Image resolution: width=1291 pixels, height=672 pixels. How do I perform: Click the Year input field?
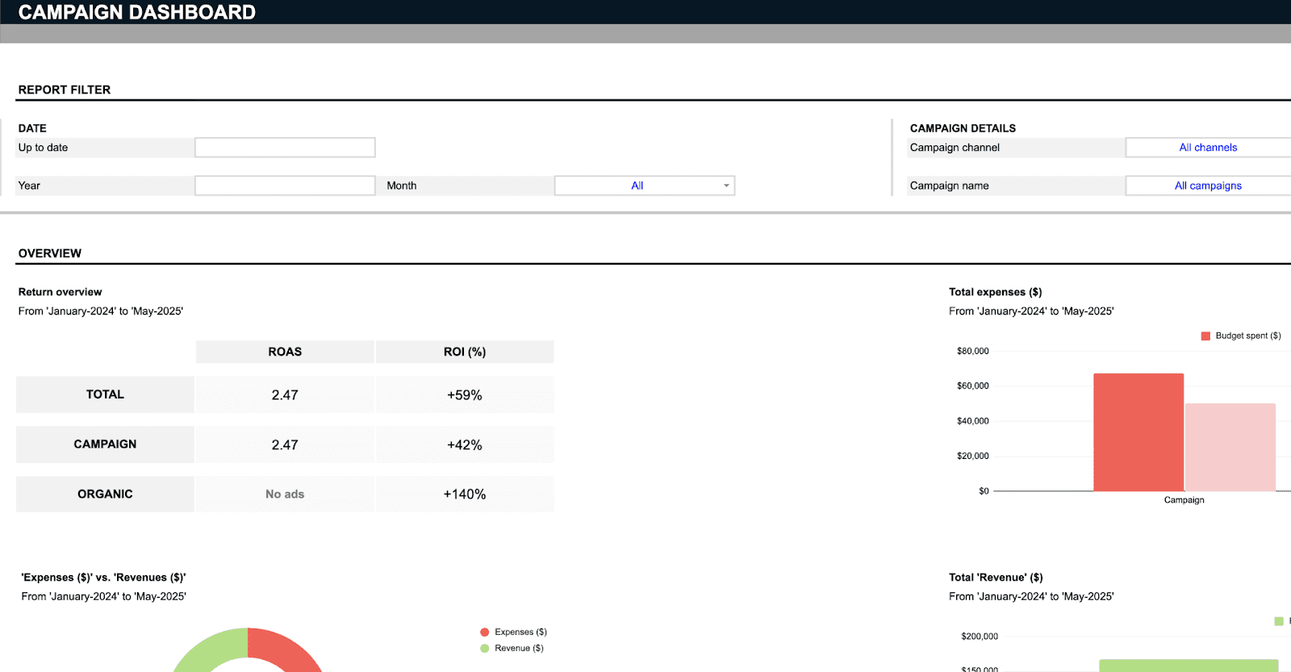pyautogui.click(x=285, y=186)
